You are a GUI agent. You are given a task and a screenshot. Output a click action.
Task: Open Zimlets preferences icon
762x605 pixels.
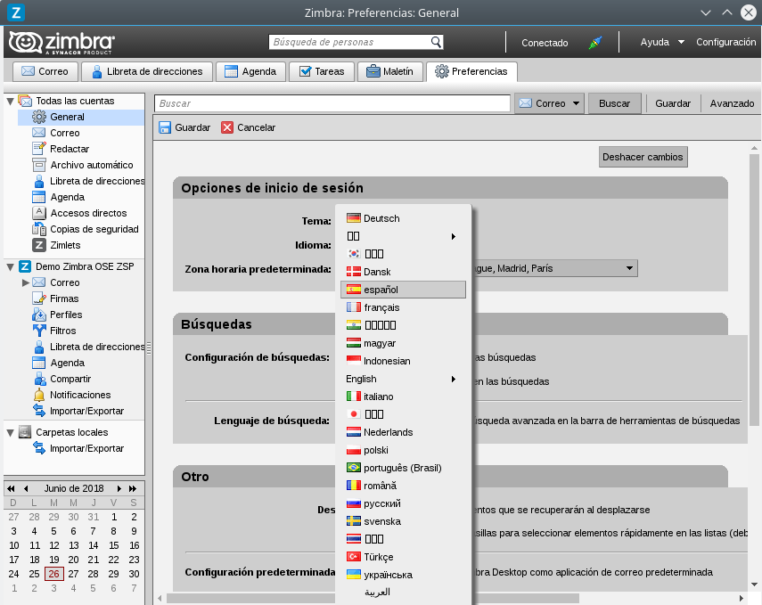(39, 245)
